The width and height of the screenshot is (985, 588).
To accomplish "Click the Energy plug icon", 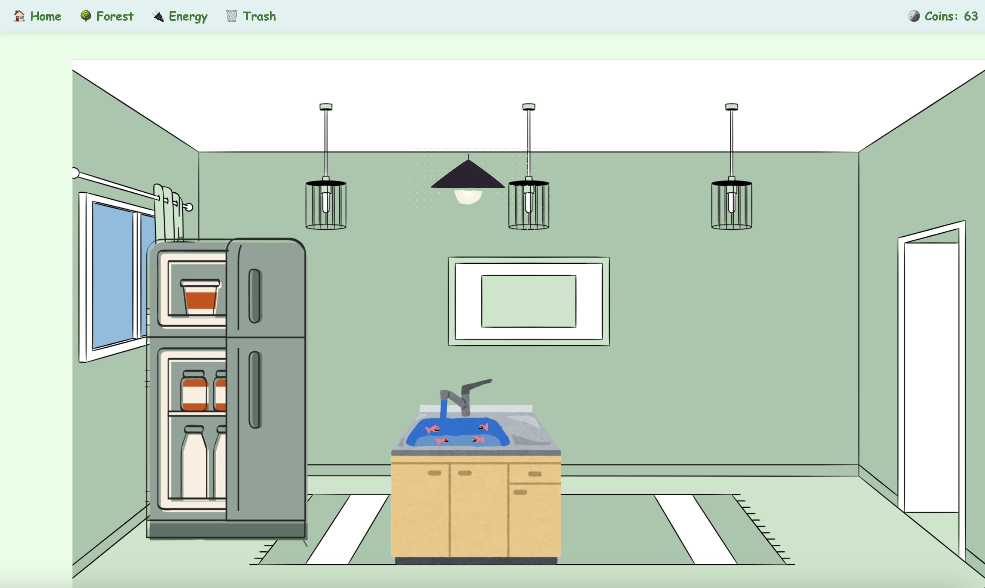I will 158,16.
